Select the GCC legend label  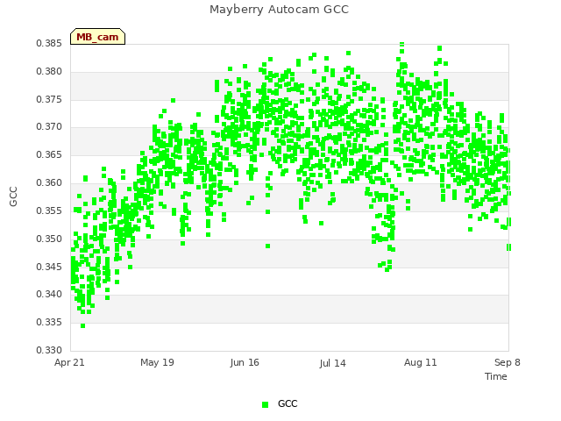coord(288,403)
